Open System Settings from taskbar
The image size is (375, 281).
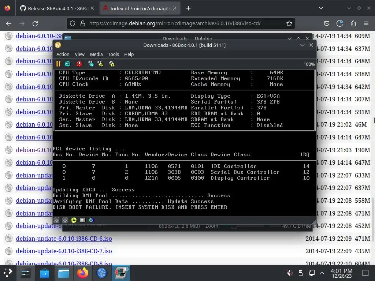25,273
